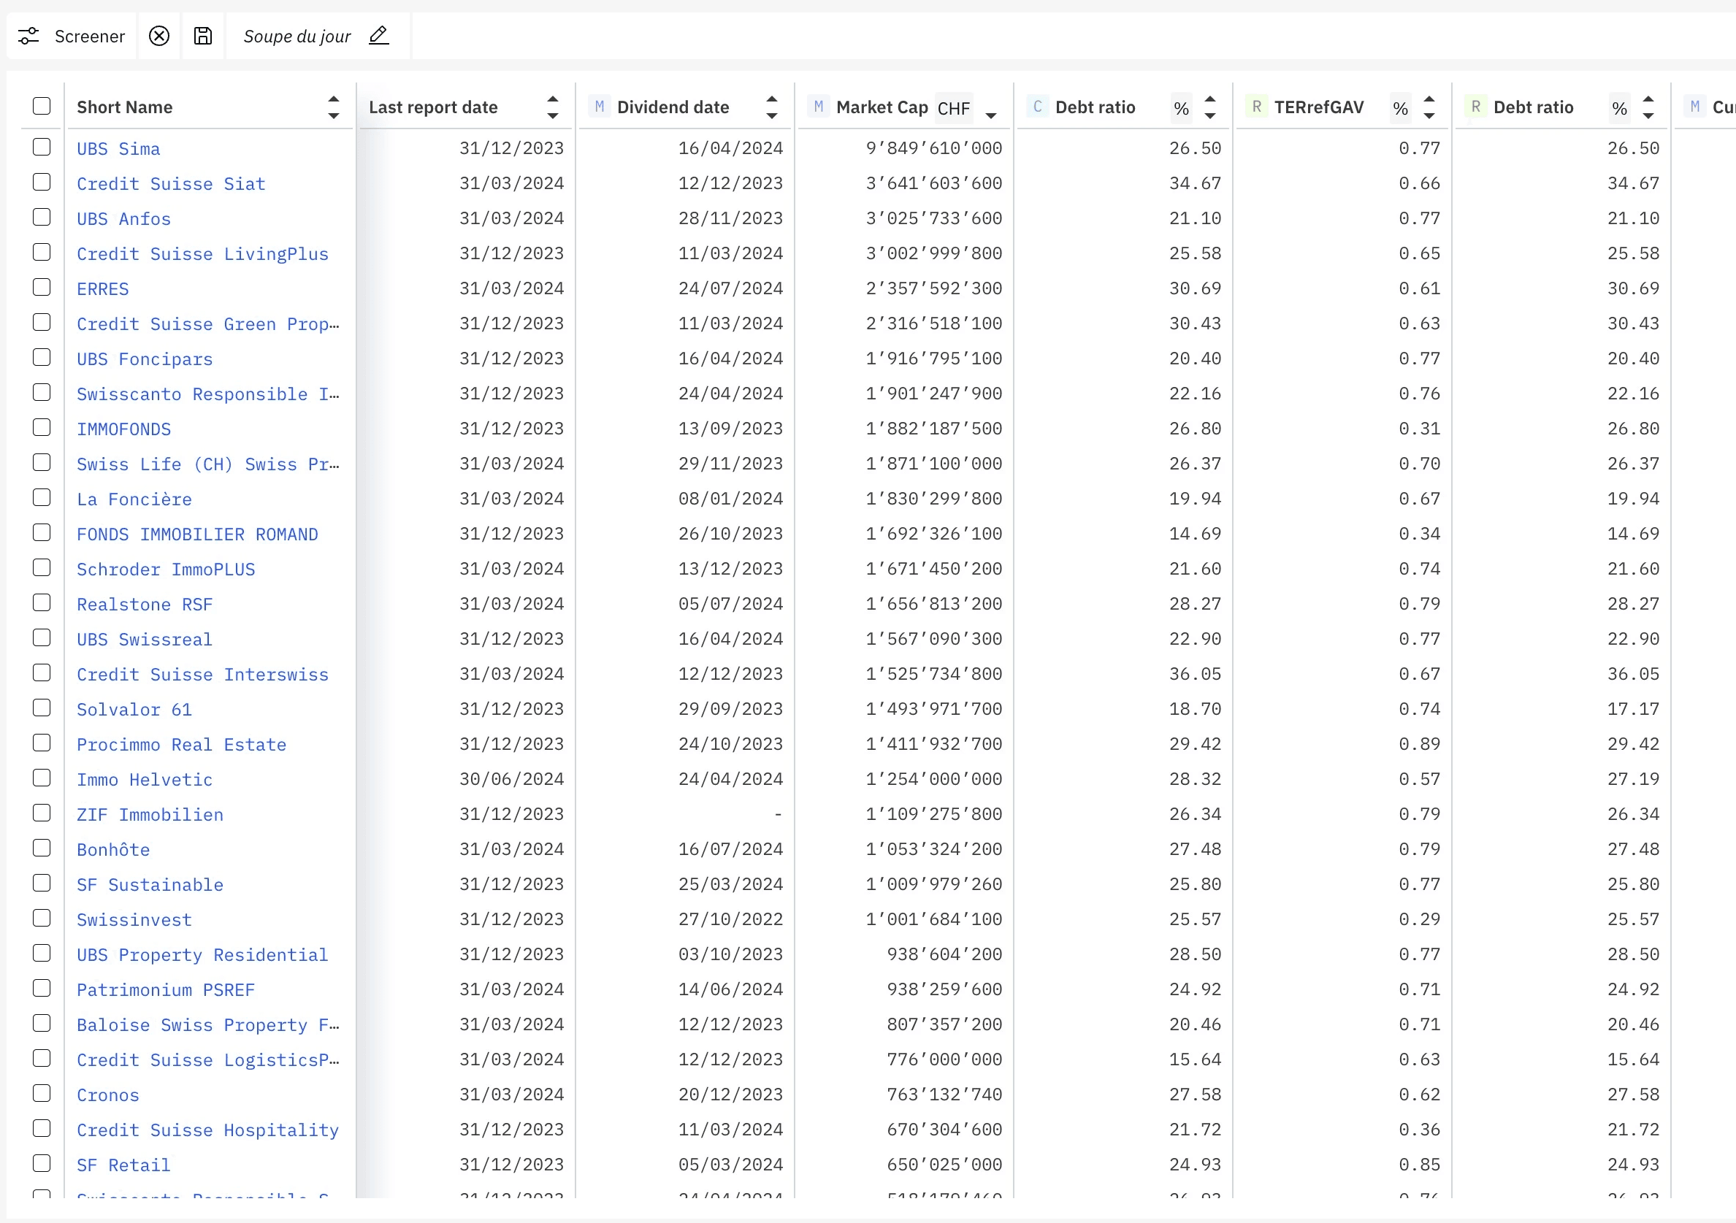This screenshot has height=1223, width=1736.
Task: Click the debt ratio value 17.17
Action: pyautogui.click(x=1634, y=709)
